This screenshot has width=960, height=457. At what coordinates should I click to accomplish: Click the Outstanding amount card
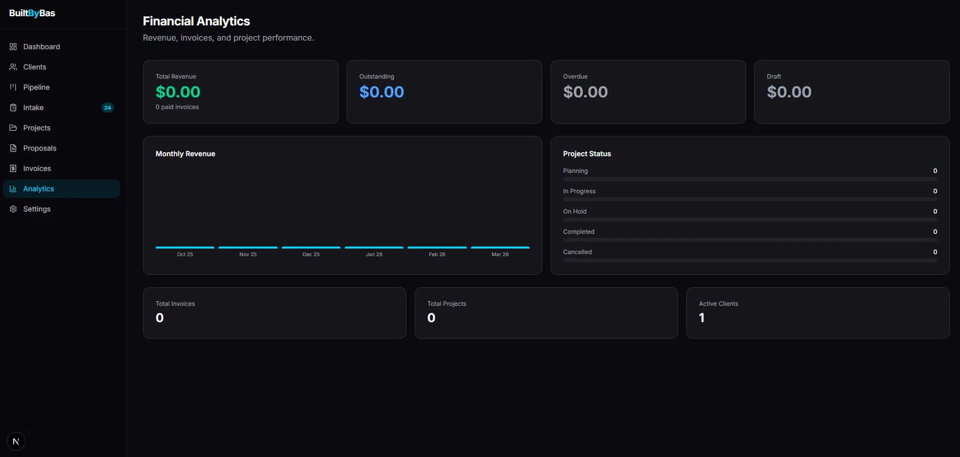pyautogui.click(x=444, y=92)
